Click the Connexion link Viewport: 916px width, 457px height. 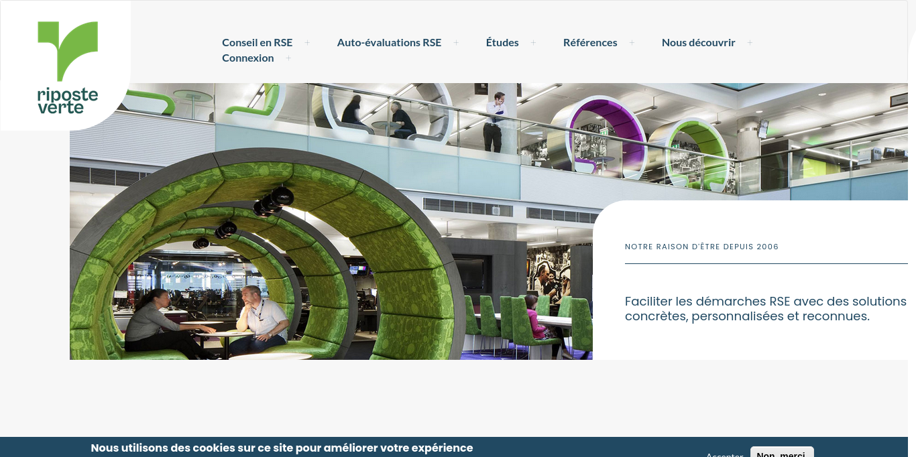pyautogui.click(x=248, y=58)
